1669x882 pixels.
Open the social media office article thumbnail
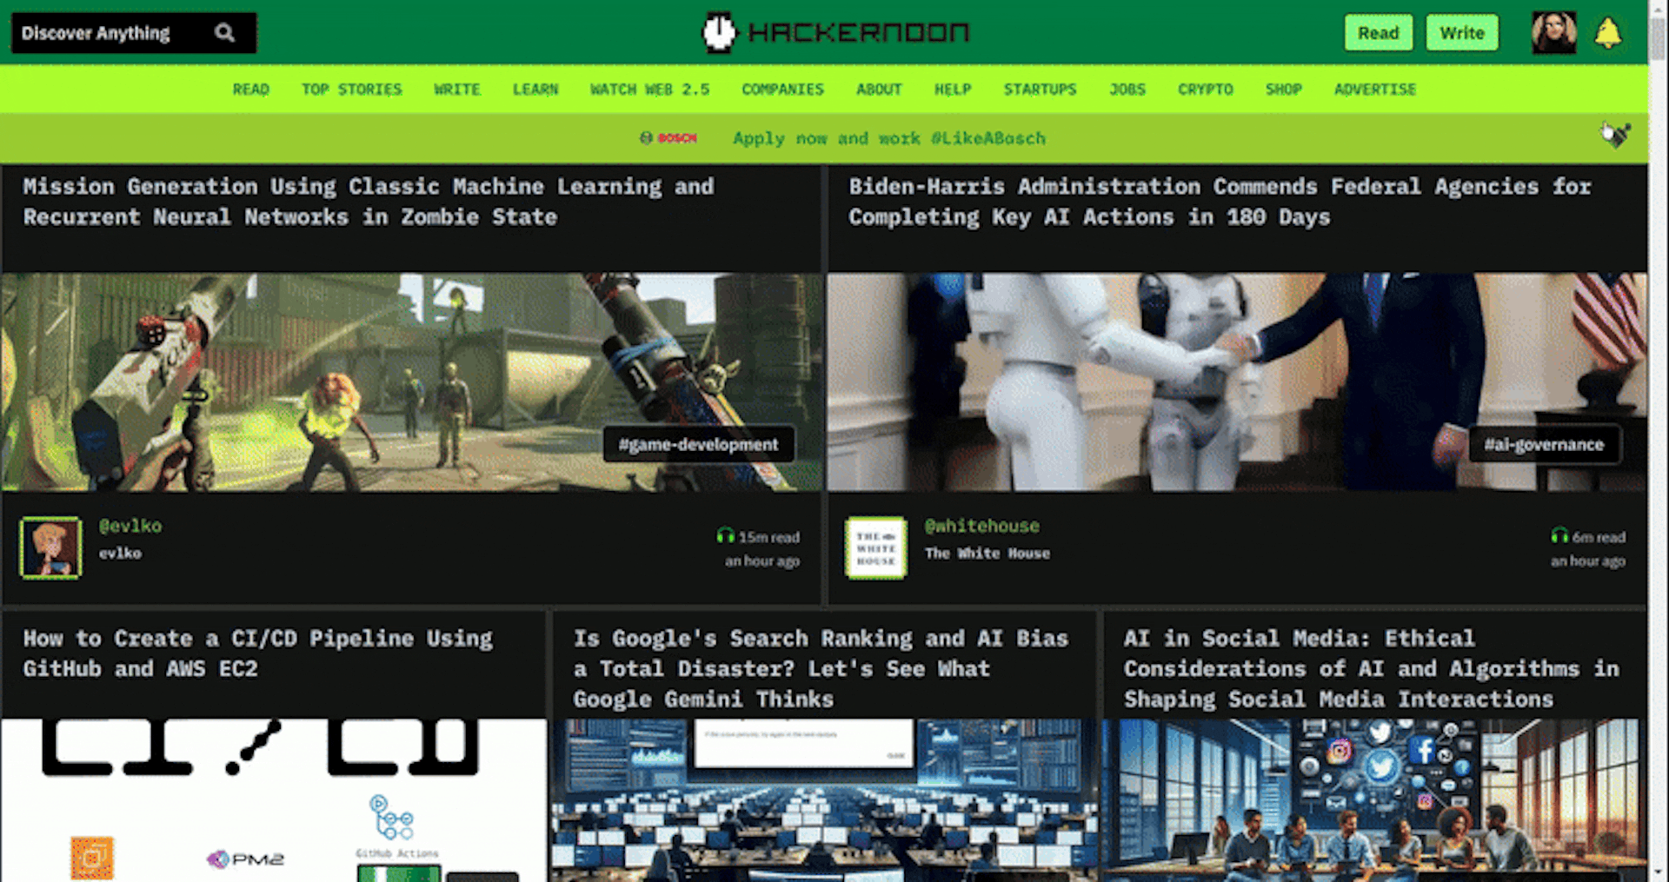click(x=1373, y=799)
